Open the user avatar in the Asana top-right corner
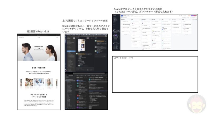Screen dimensions: 211x118 [196, 16]
